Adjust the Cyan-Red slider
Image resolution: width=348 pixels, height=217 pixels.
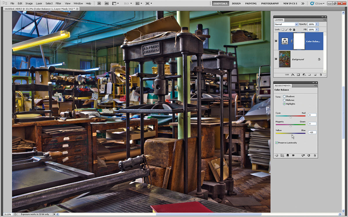click(x=290, y=117)
